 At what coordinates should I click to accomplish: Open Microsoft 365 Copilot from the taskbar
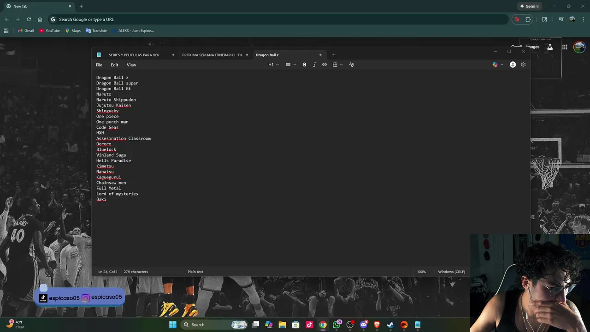coord(269,325)
